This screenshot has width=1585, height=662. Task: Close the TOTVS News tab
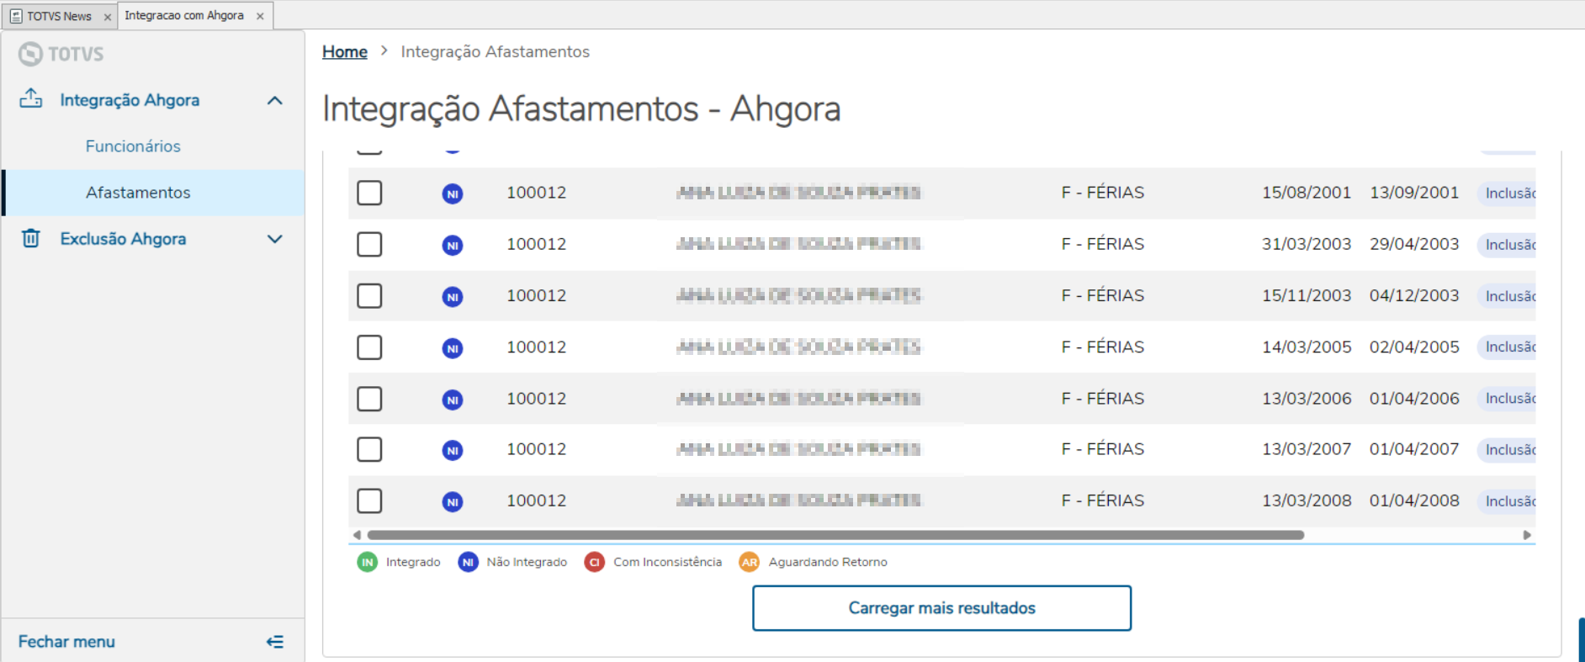click(x=107, y=17)
